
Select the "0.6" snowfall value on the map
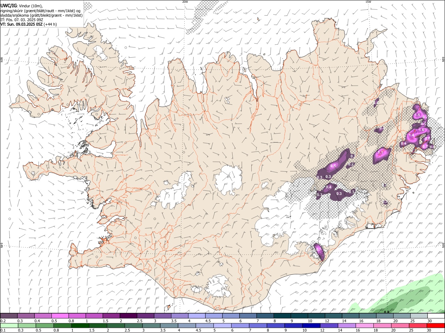pos(333,166)
